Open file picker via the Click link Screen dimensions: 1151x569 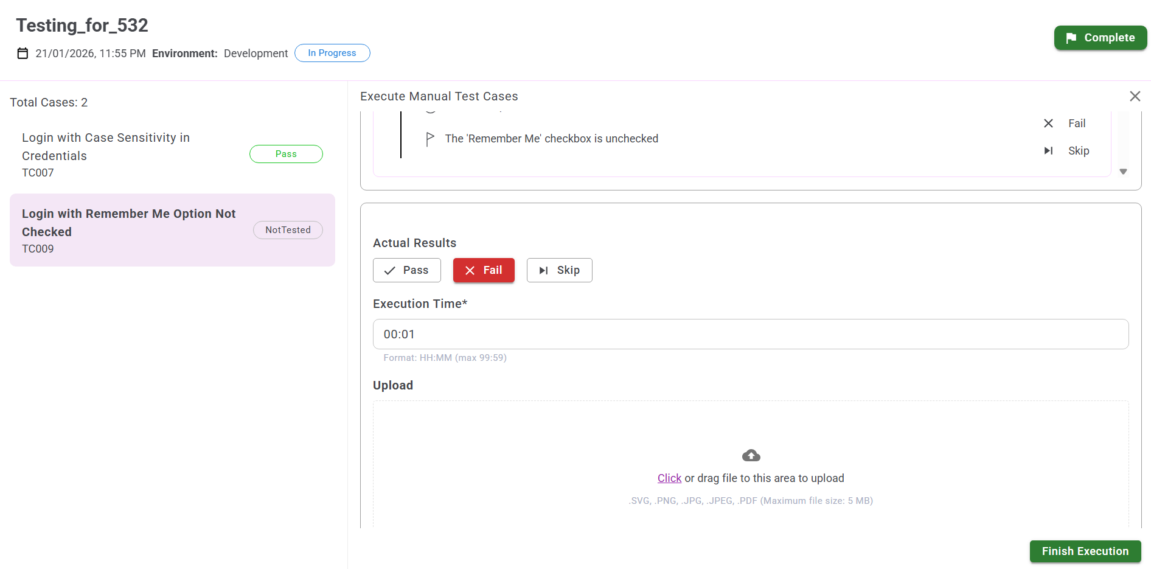pyautogui.click(x=669, y=478)
